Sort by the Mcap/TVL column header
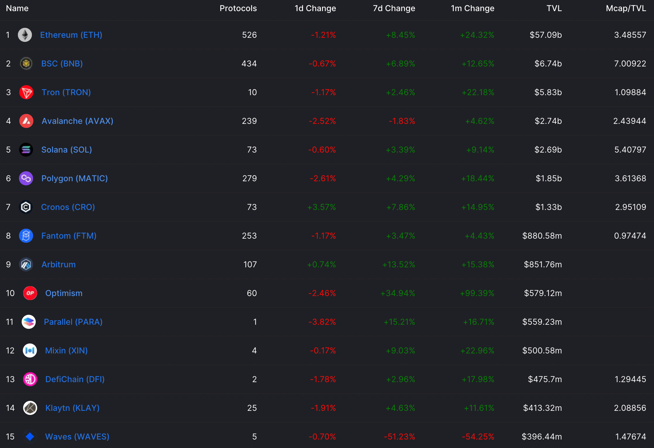654x448 pixels. 626,8
